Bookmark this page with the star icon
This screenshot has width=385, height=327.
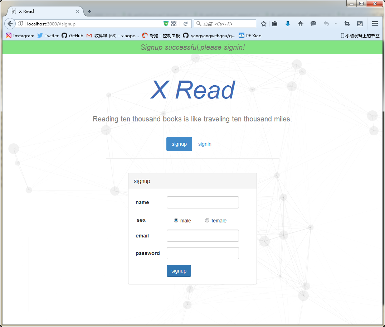pyautogui.click(x=263, y=24)
